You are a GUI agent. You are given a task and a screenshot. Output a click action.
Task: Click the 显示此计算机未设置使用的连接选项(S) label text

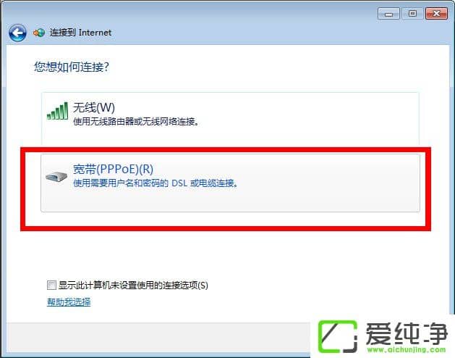133,286
